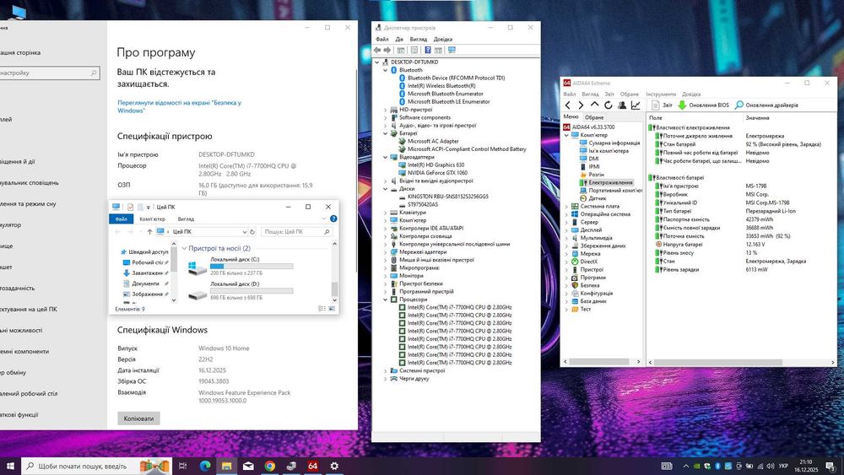The height and width of the screenshot is (475, 844).
Task: Open the Вигляд tab in File Explorer
Action: [x=185, y=219]
